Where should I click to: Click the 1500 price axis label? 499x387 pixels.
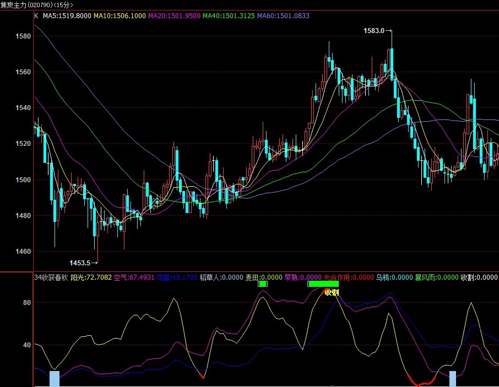tap(23, 179)
